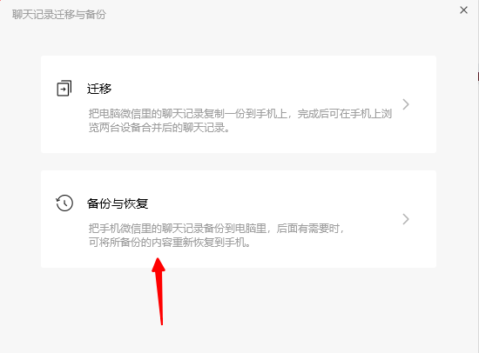The width and height of the screenshot is (479, 353).
Task: Click the characters 迁移 within the dialog title
Action: [64, 14]
